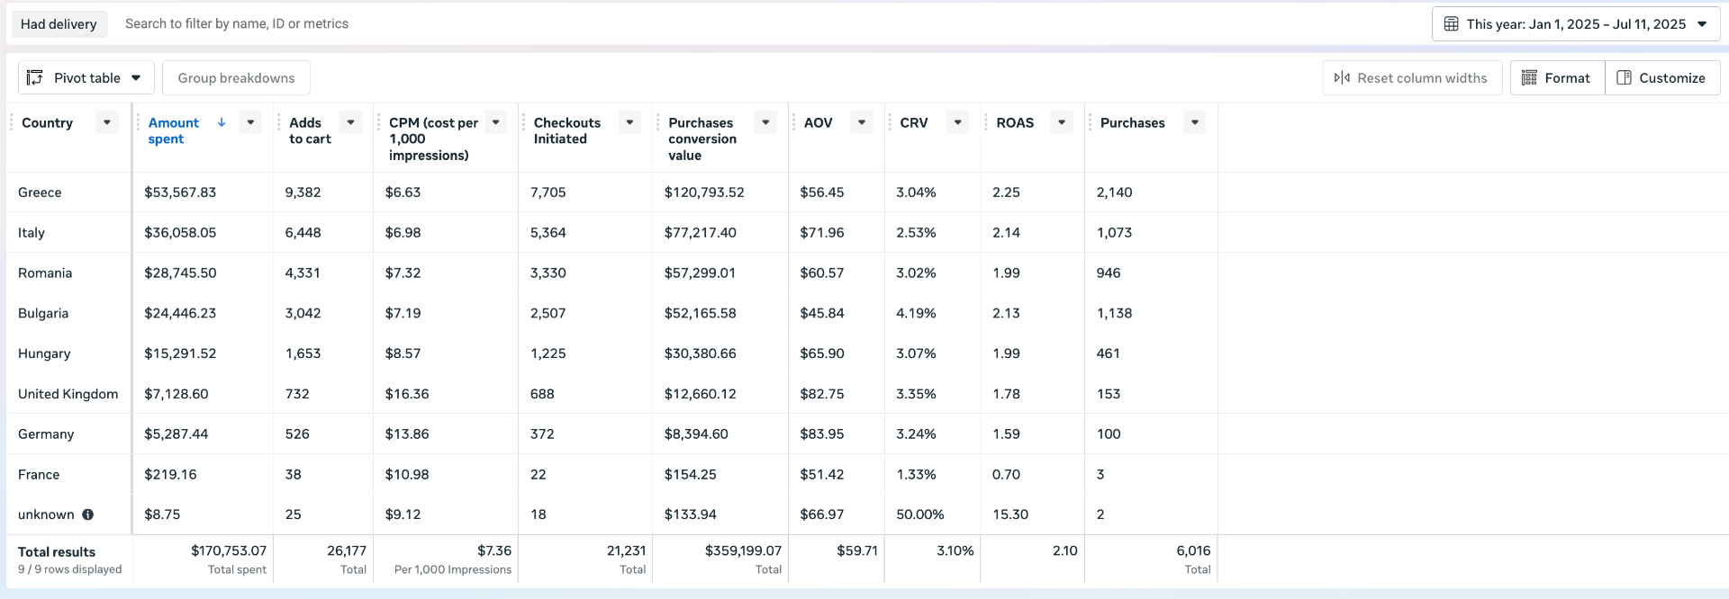Screen dimensions: 1729x599
Task: Click the calendar icon in date range selector
Action: pyautogui.click(x=1451, y=24)
